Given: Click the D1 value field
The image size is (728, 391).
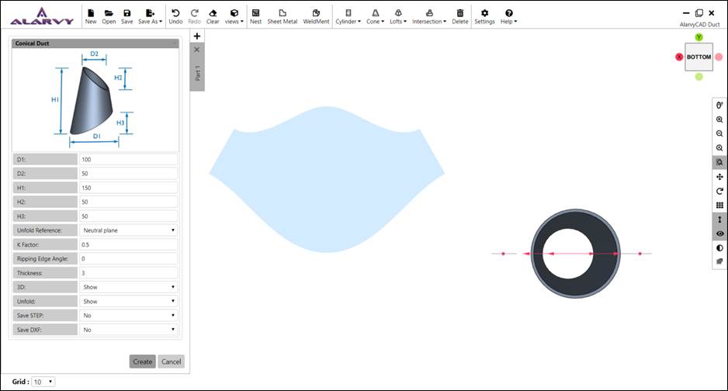Looking at the screenshot, I should [128, 159].
